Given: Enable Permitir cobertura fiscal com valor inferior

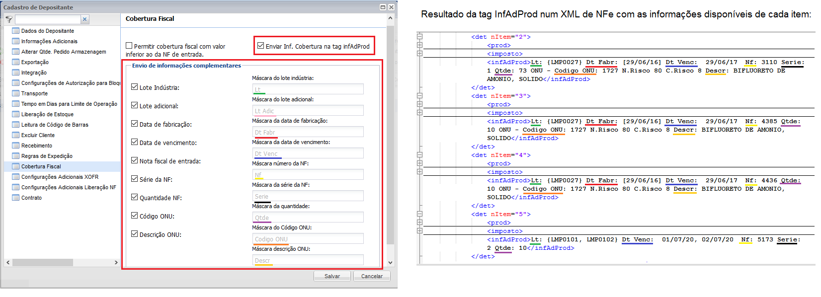Looking at the screenshot, I should pyautogui.click(x=129, y=46).
